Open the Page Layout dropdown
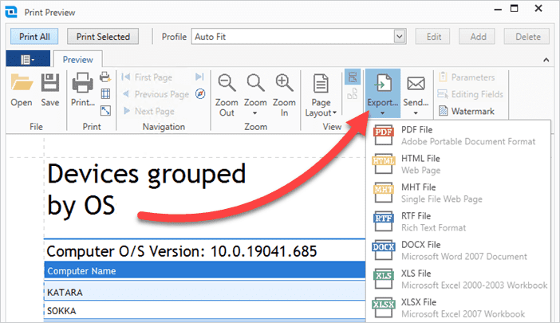 [x=321, y=95]
